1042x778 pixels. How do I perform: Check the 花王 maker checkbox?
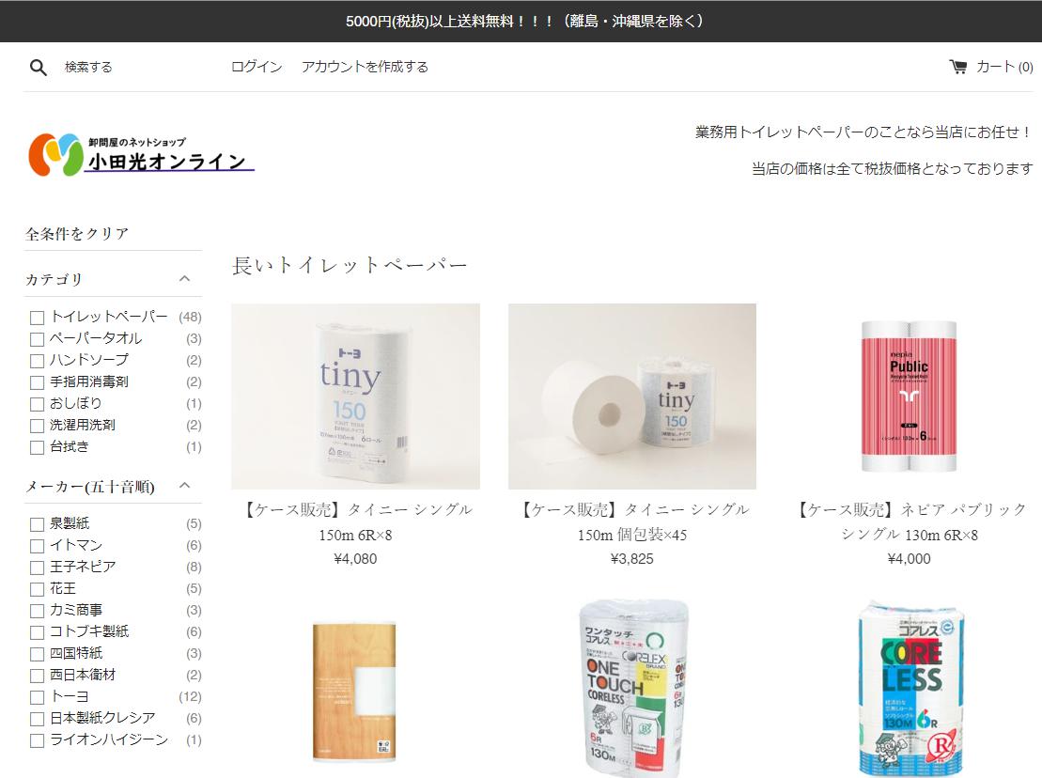38,589
